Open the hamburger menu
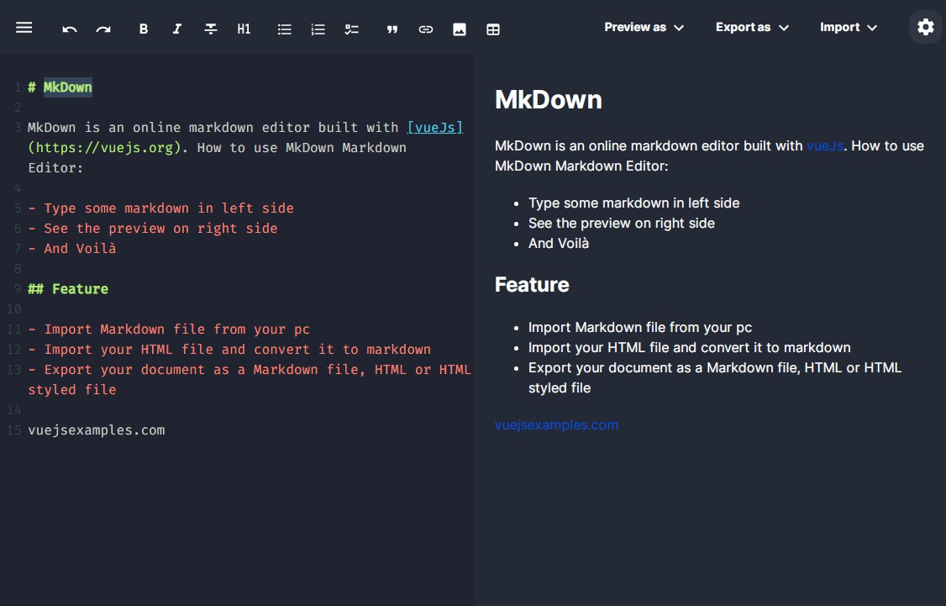946x606 pixels. [24, 28]
